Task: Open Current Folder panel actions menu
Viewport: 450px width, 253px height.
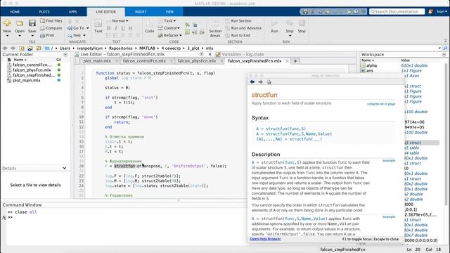Action: pos(65,55)
